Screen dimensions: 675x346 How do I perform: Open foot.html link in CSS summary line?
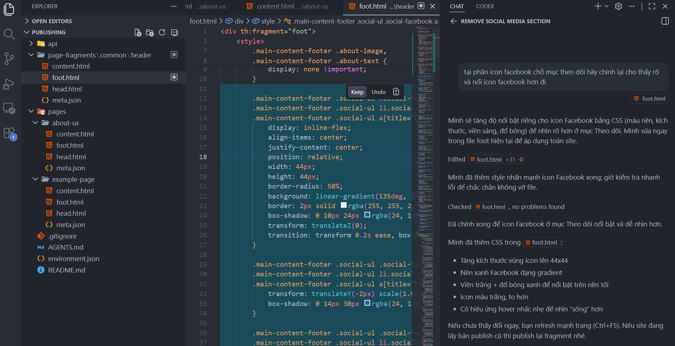tap(541, 242)
